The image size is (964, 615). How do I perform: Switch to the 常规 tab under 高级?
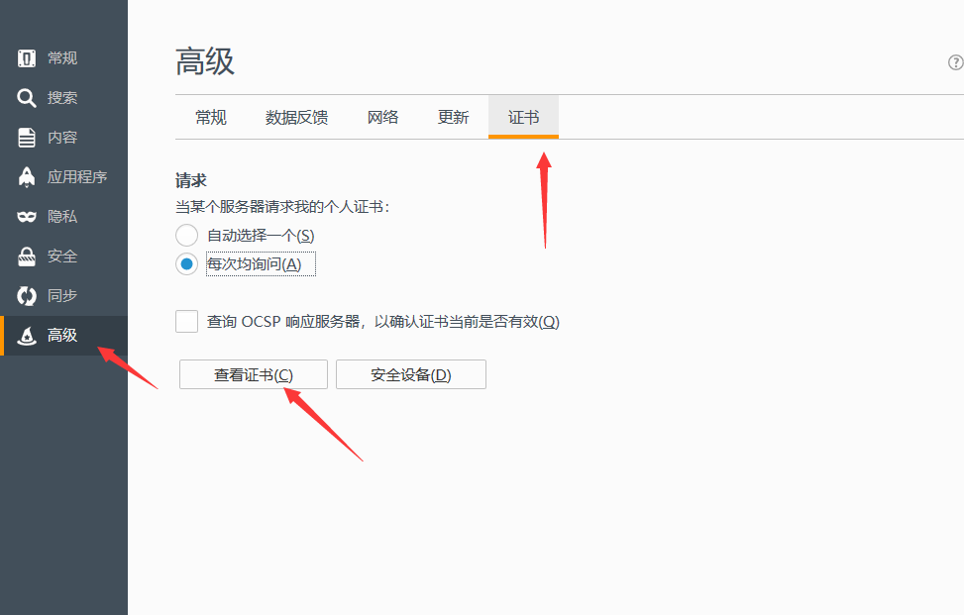tap(211, 117)
